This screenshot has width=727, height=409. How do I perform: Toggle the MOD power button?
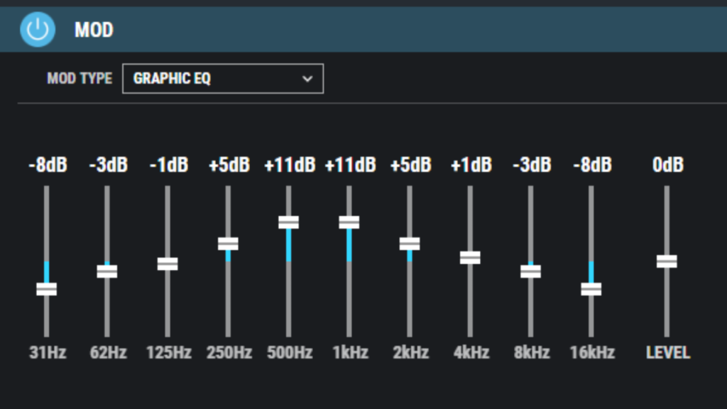38,30
